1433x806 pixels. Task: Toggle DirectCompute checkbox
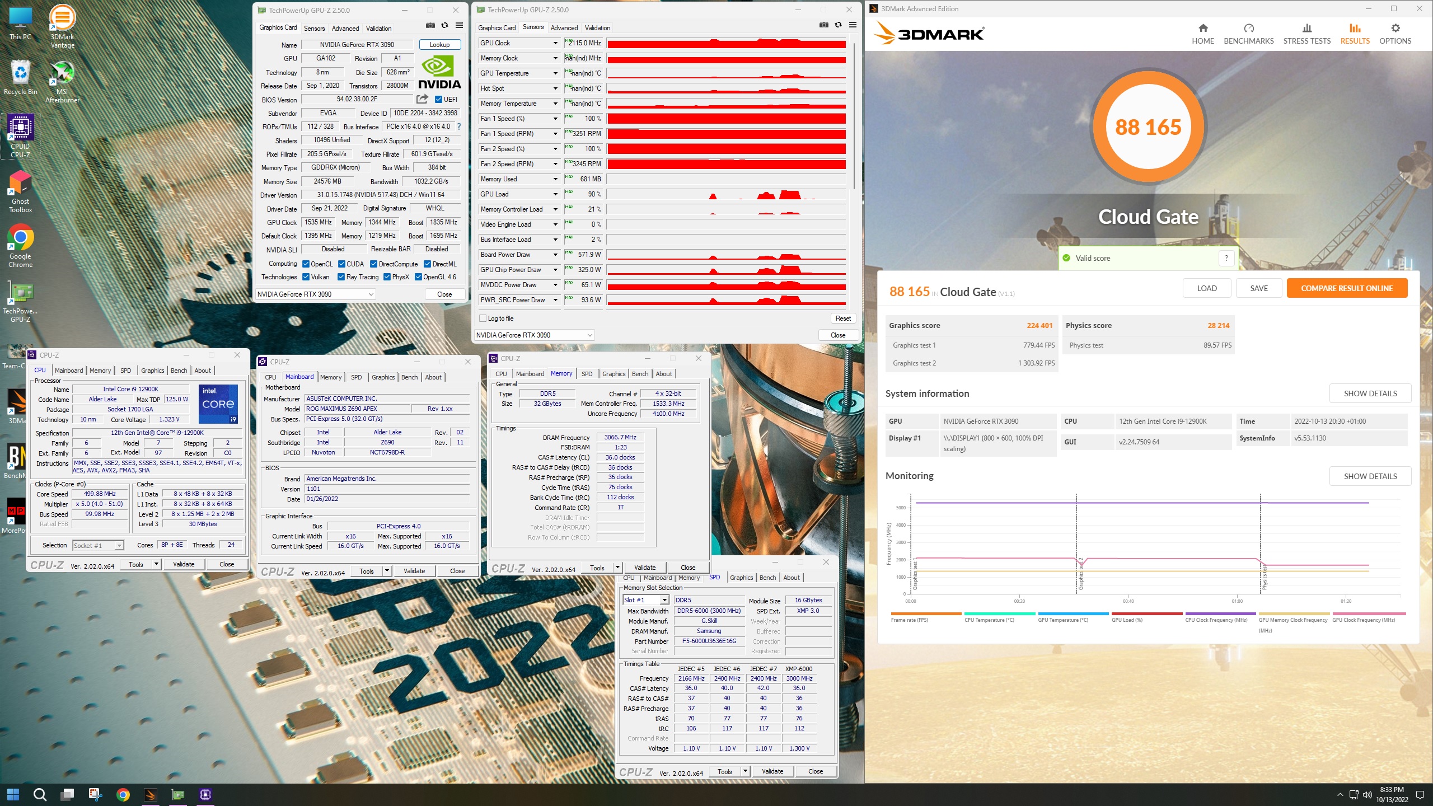click(x=374, y=264)
